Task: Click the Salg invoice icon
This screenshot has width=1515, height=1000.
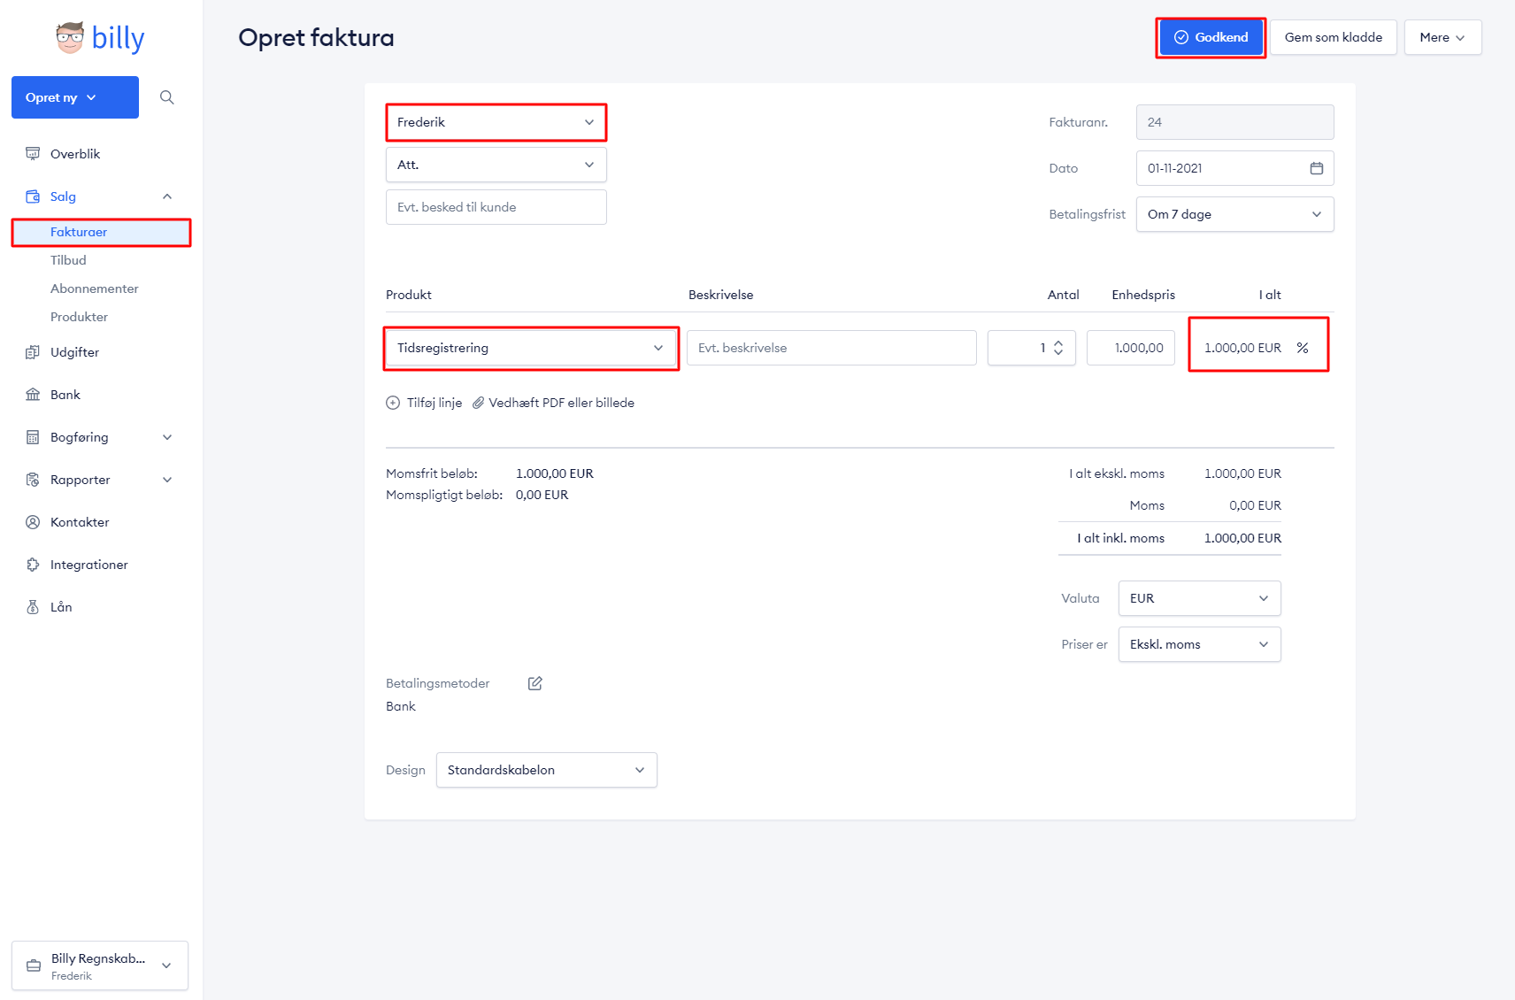Action: (x=33, y=196)
